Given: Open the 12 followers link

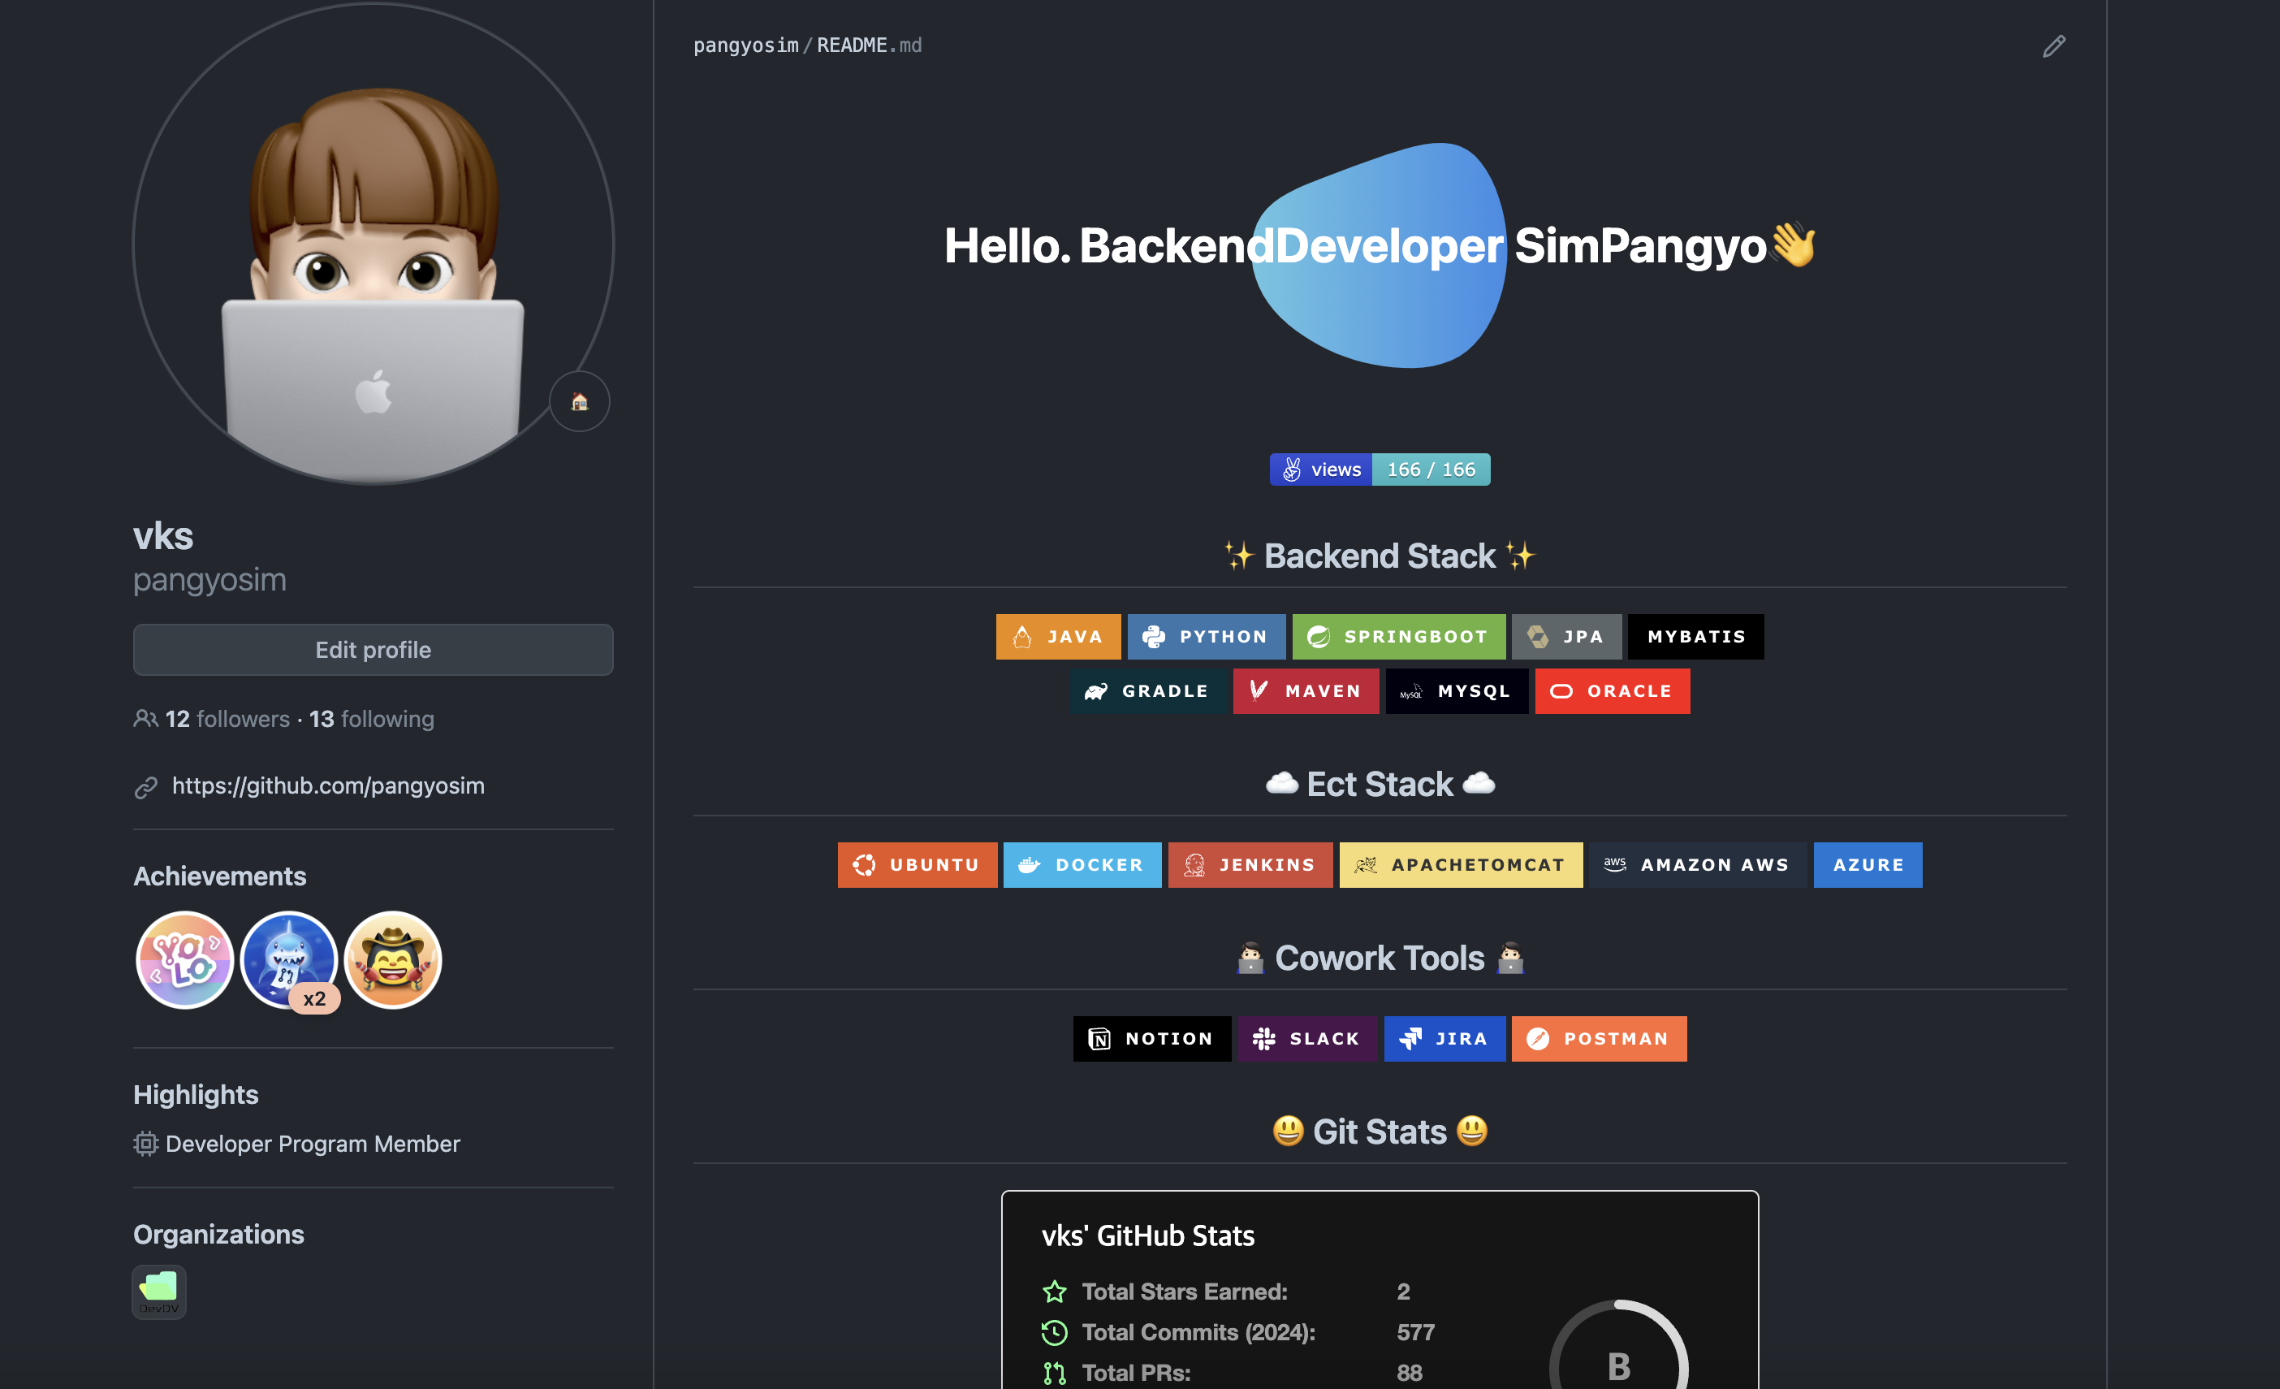Looking at the screenshot, I should pyautogui.click(x=227, y=719).
